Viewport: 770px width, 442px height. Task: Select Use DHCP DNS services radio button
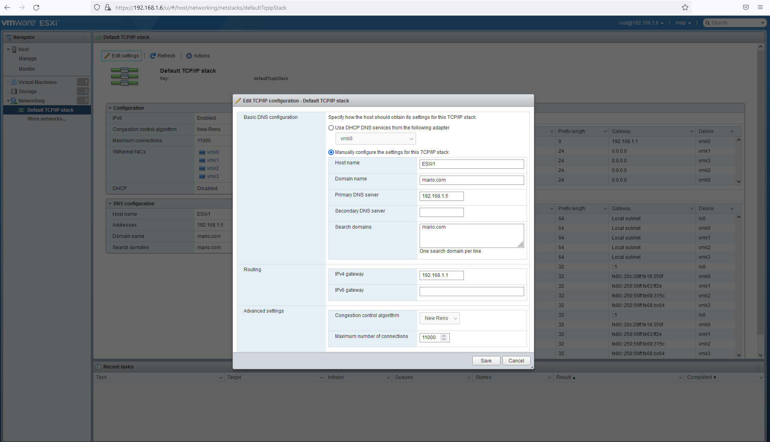pyautogui.click(x=331, y=128)
